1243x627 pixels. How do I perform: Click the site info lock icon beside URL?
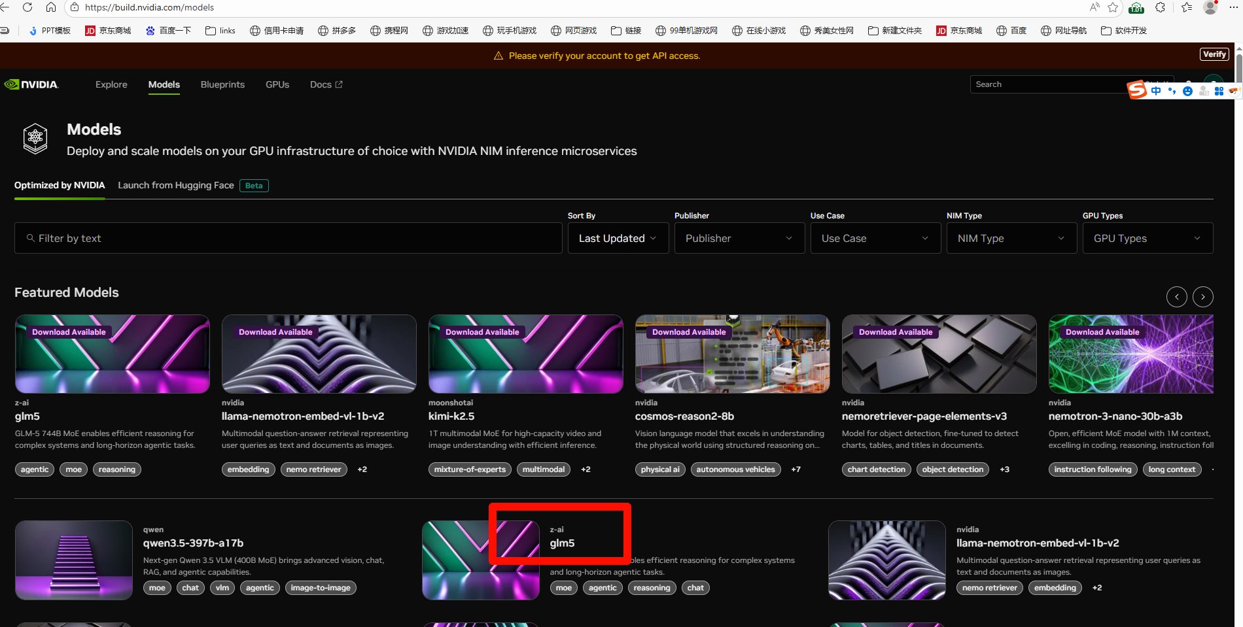(75, 7)
